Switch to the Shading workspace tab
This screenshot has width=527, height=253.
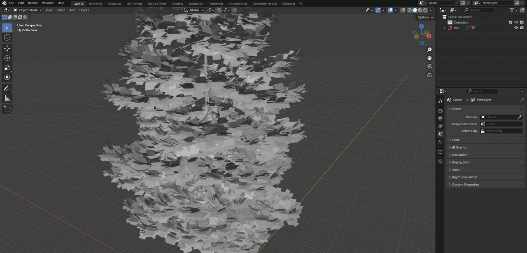177,4
